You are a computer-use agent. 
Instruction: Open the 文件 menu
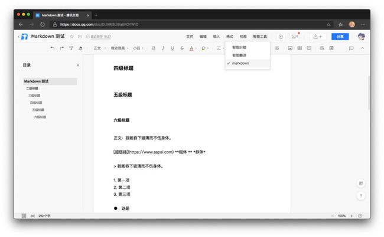tap(190, 37)
